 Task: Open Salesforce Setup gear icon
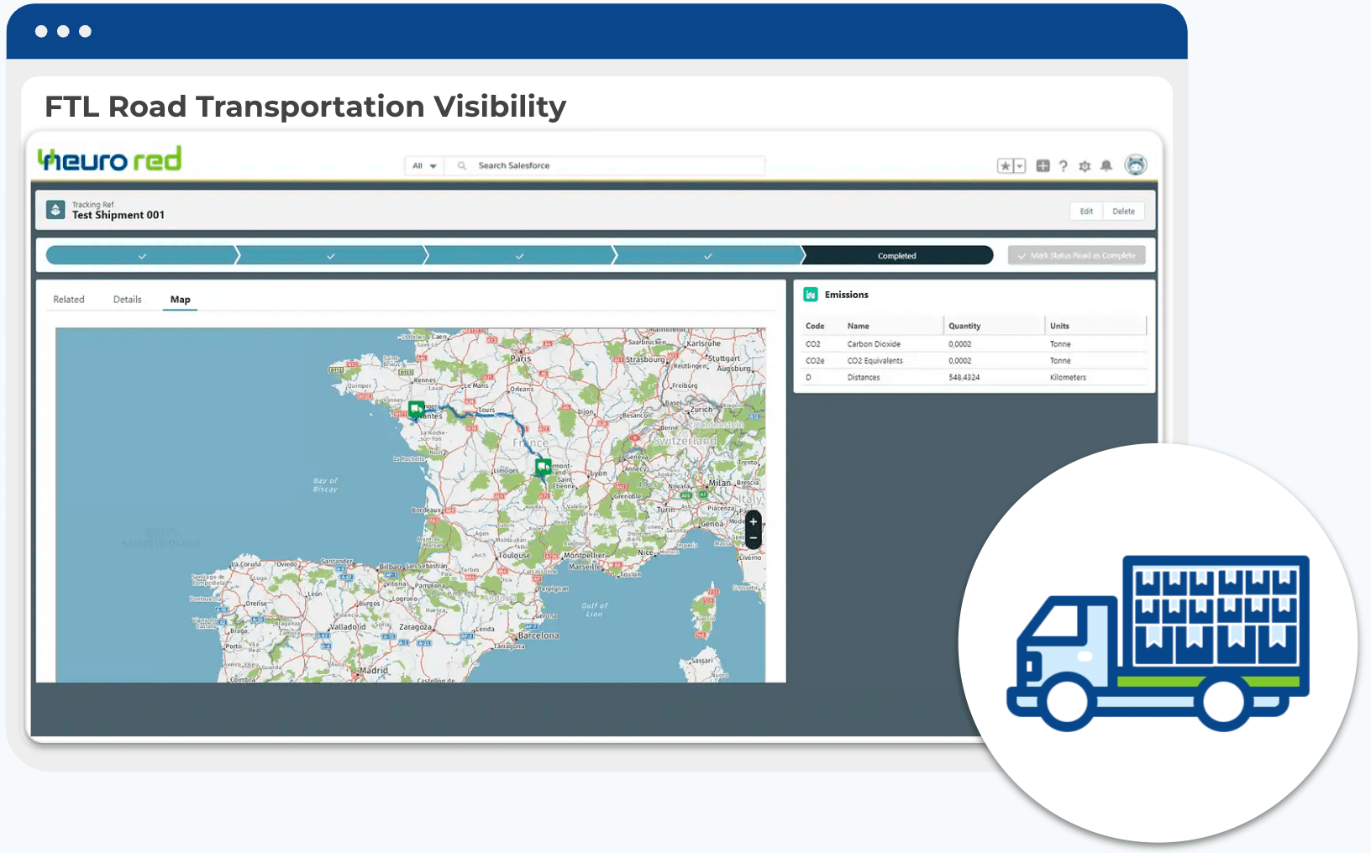pyautogui.click(x=1085, y=166)
